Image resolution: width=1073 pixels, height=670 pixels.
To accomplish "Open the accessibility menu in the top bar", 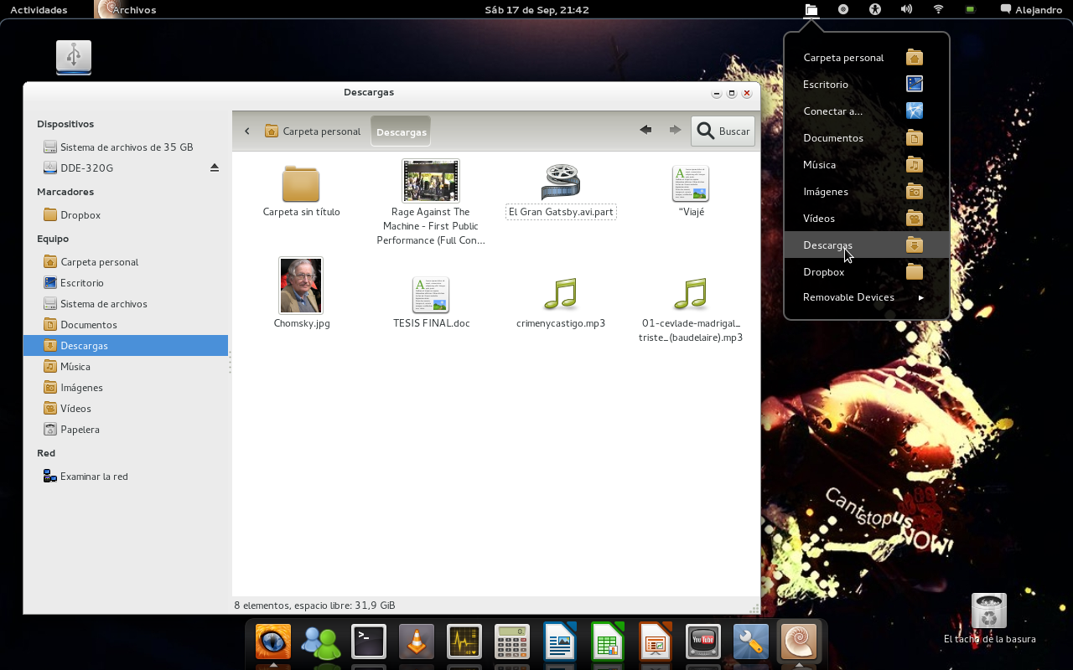I will tap(875, 10).
